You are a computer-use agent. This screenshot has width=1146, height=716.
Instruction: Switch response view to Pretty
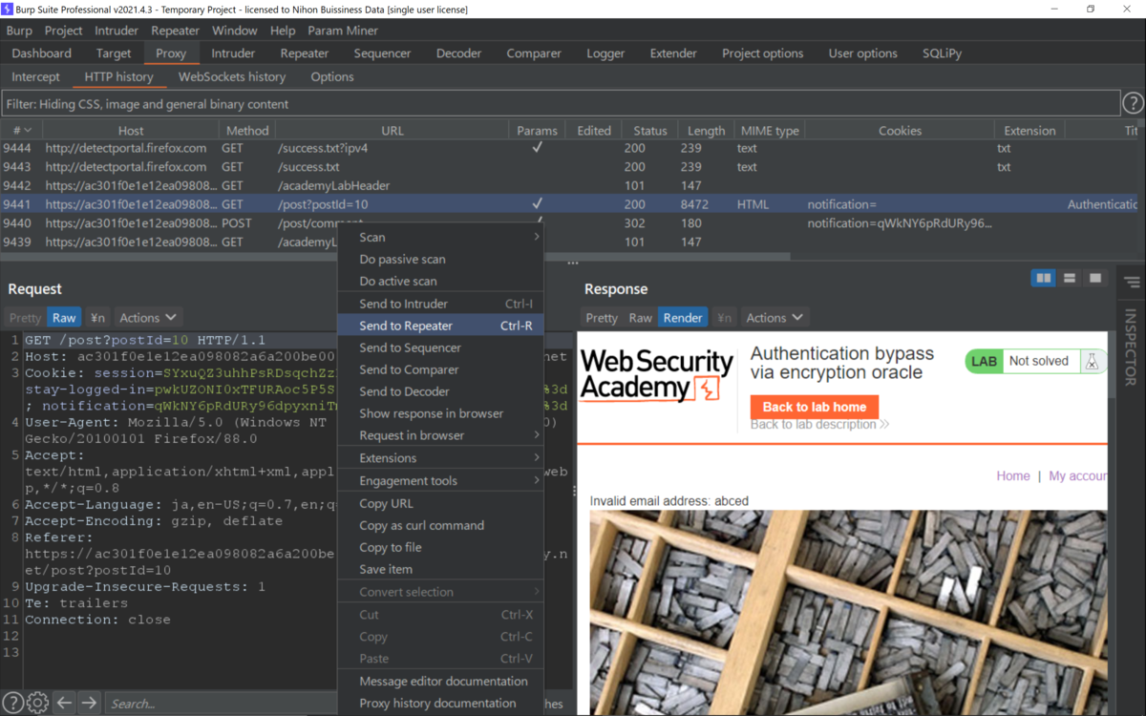[602, 318]
